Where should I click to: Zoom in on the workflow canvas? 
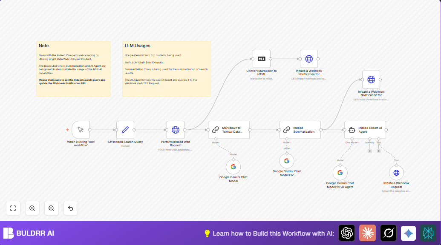(32, 208)
